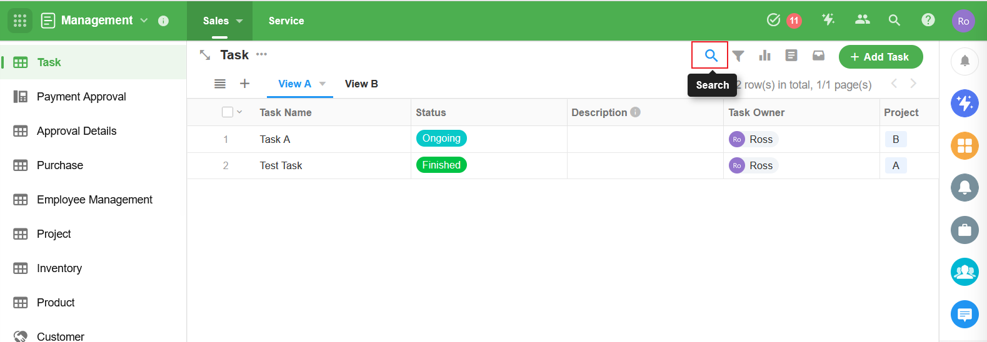Switch to the Service tab

pyautogui.click(x=286, y=21)
